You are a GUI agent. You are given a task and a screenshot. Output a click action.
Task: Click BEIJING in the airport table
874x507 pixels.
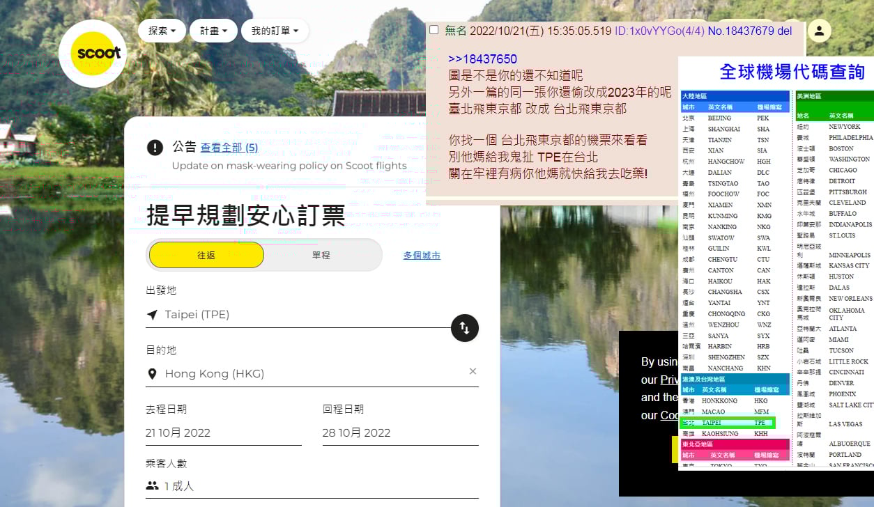[719, 118]
